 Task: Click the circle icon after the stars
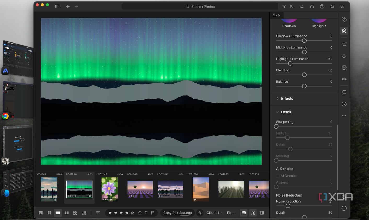click(x=140, y=213)
